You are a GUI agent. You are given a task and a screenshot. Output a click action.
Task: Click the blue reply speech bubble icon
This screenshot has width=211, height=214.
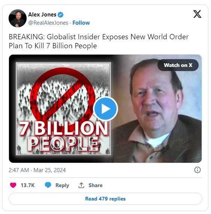pyautogui.click(x=48, y=185)
